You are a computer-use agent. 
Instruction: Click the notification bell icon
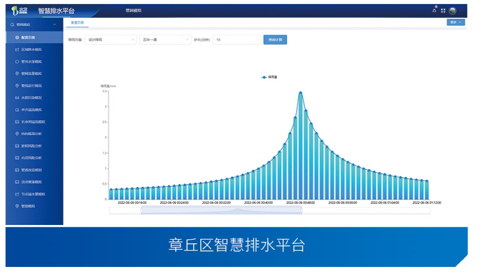click(434, 11)
